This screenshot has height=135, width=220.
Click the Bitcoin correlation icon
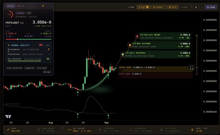(192, 130)
